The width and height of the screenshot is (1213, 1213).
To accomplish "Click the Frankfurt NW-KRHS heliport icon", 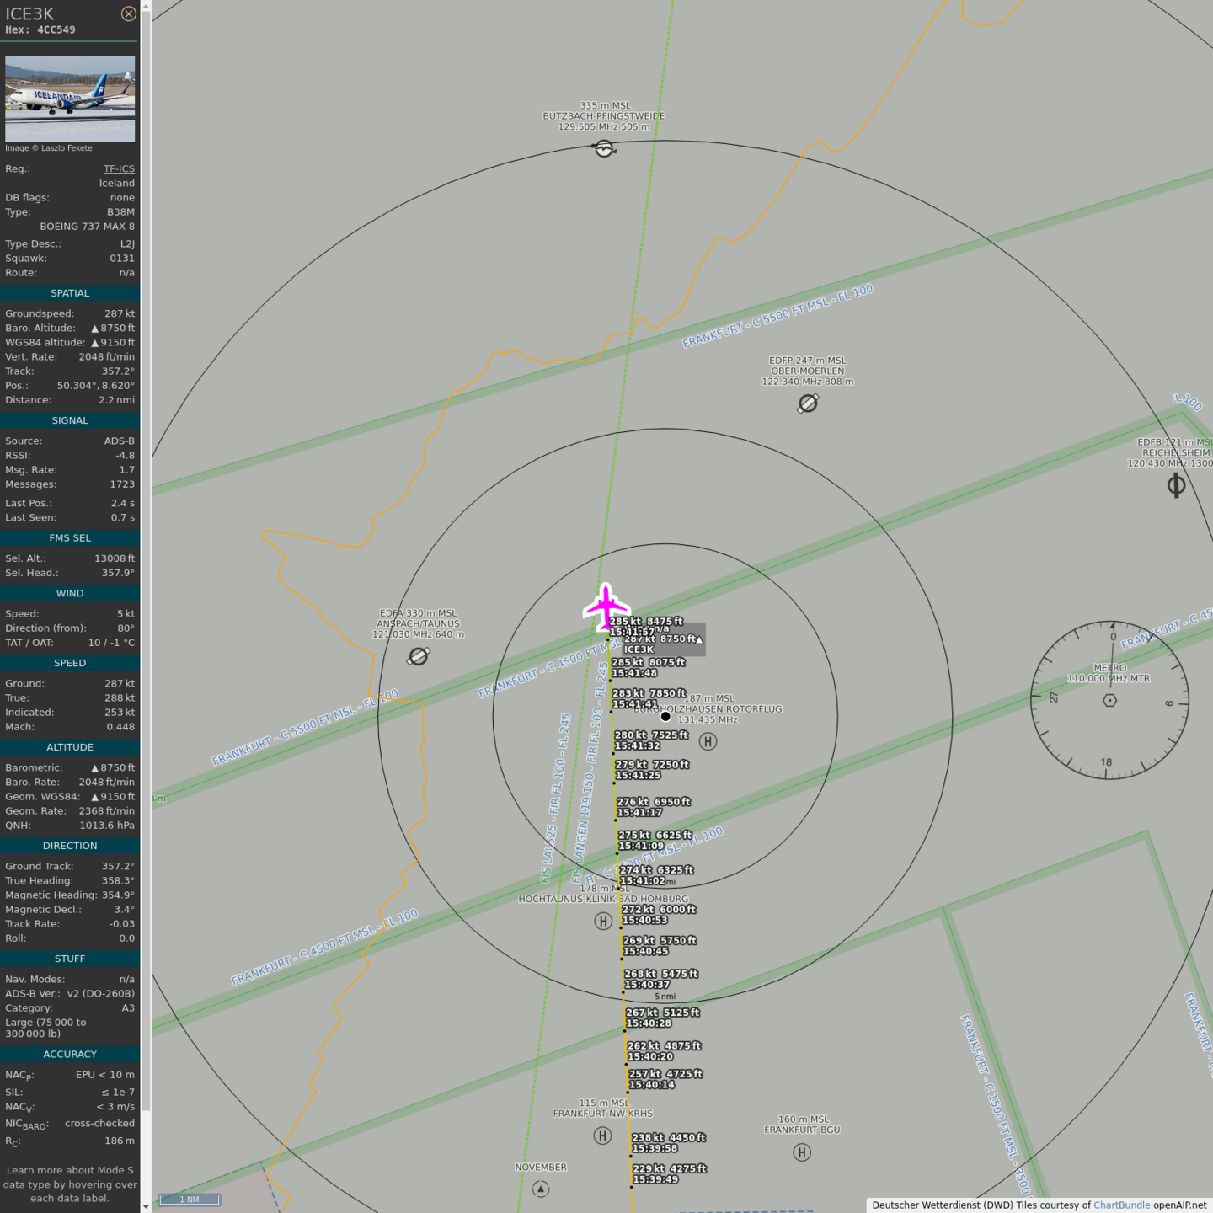I will (602, 1136).
